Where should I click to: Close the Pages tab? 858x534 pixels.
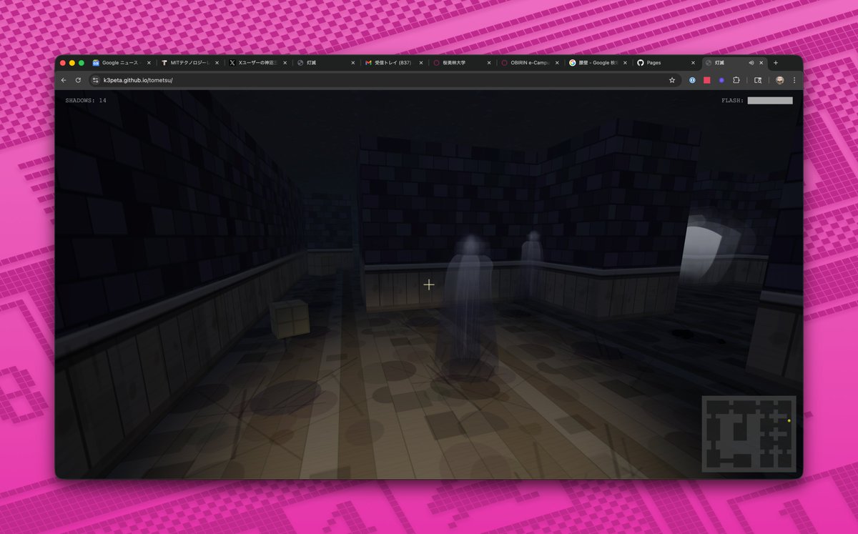(x=694, y=63)
